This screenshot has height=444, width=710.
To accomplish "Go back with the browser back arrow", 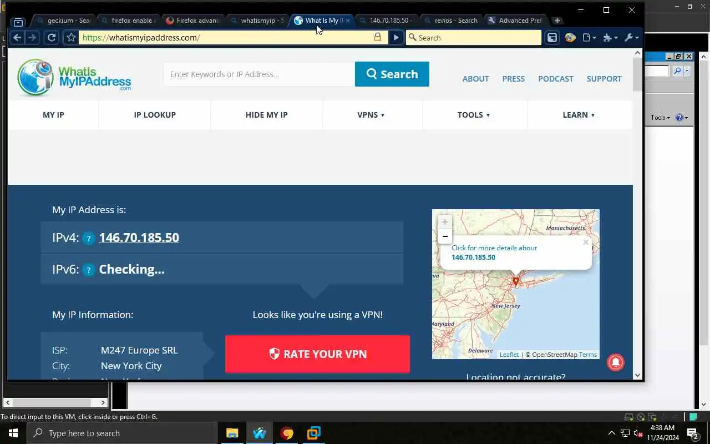I will [17, 37].
